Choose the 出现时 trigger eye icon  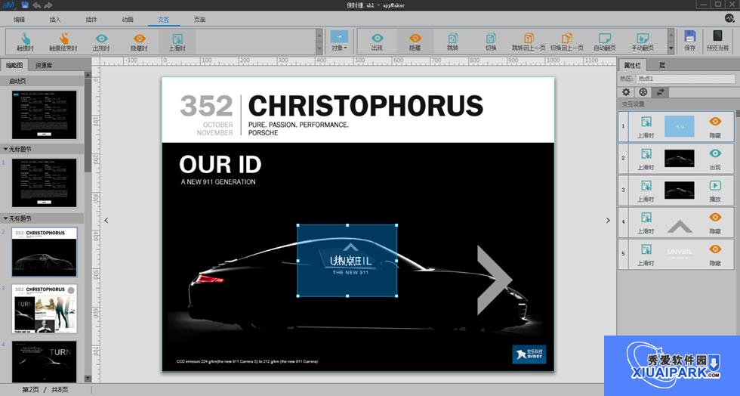pos(101,39)
